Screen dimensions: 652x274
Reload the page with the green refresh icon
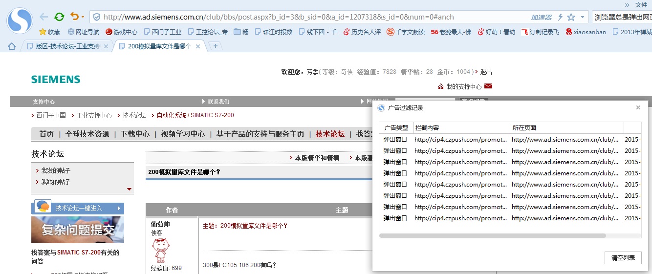59,17
